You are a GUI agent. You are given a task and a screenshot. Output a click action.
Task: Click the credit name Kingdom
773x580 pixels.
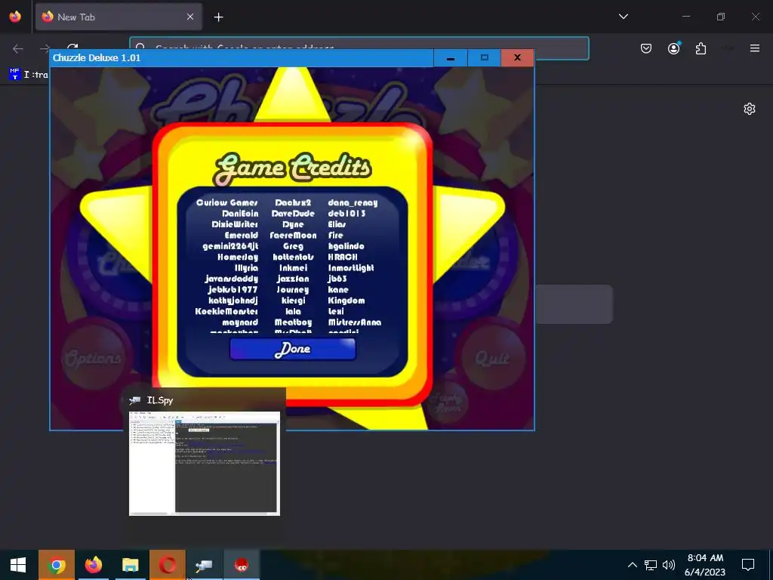tap(346, 301)
